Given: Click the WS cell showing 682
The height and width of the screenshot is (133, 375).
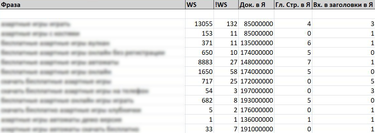Looking at the screenshot, I should 199,100.
